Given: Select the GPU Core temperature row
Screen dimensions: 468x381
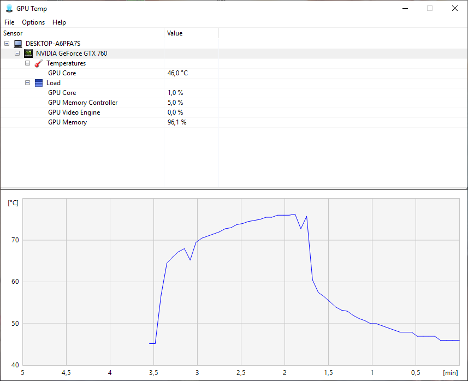Looking at the screenshot, I should (62, 73).
